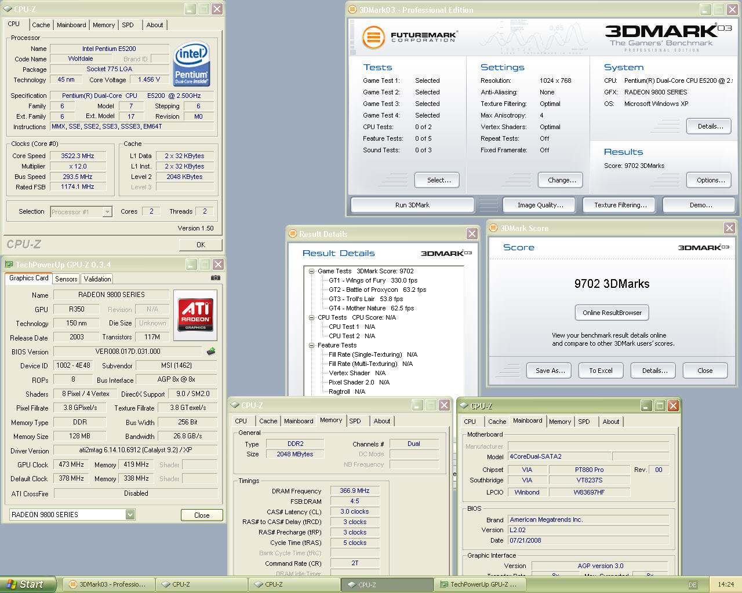Image resolution: width=742 pixels, height=593 pixels.
Task: Open SPD tab in the Memory CPU-Z window
Action: coord(355,421)
